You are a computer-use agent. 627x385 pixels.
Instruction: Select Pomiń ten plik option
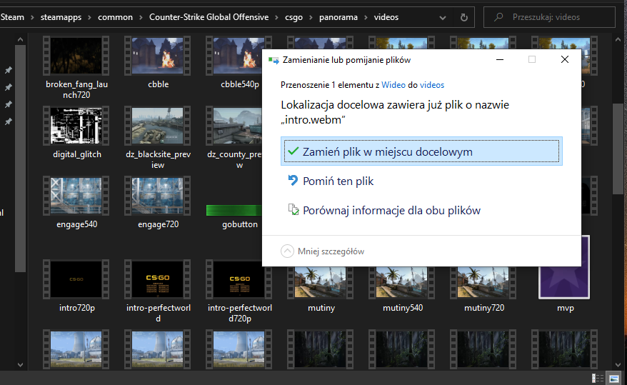pyautogui.click(x=338, y=181)
